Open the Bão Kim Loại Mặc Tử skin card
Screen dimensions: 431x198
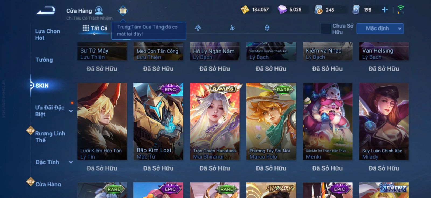pyautogui.click(x=158, y=122)
